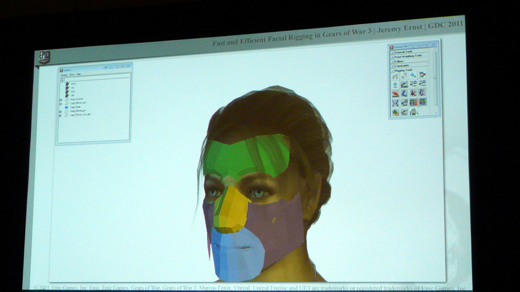Click the pineapple icon in bottom tool row
The image size is (520, 292).
(395, 112)
